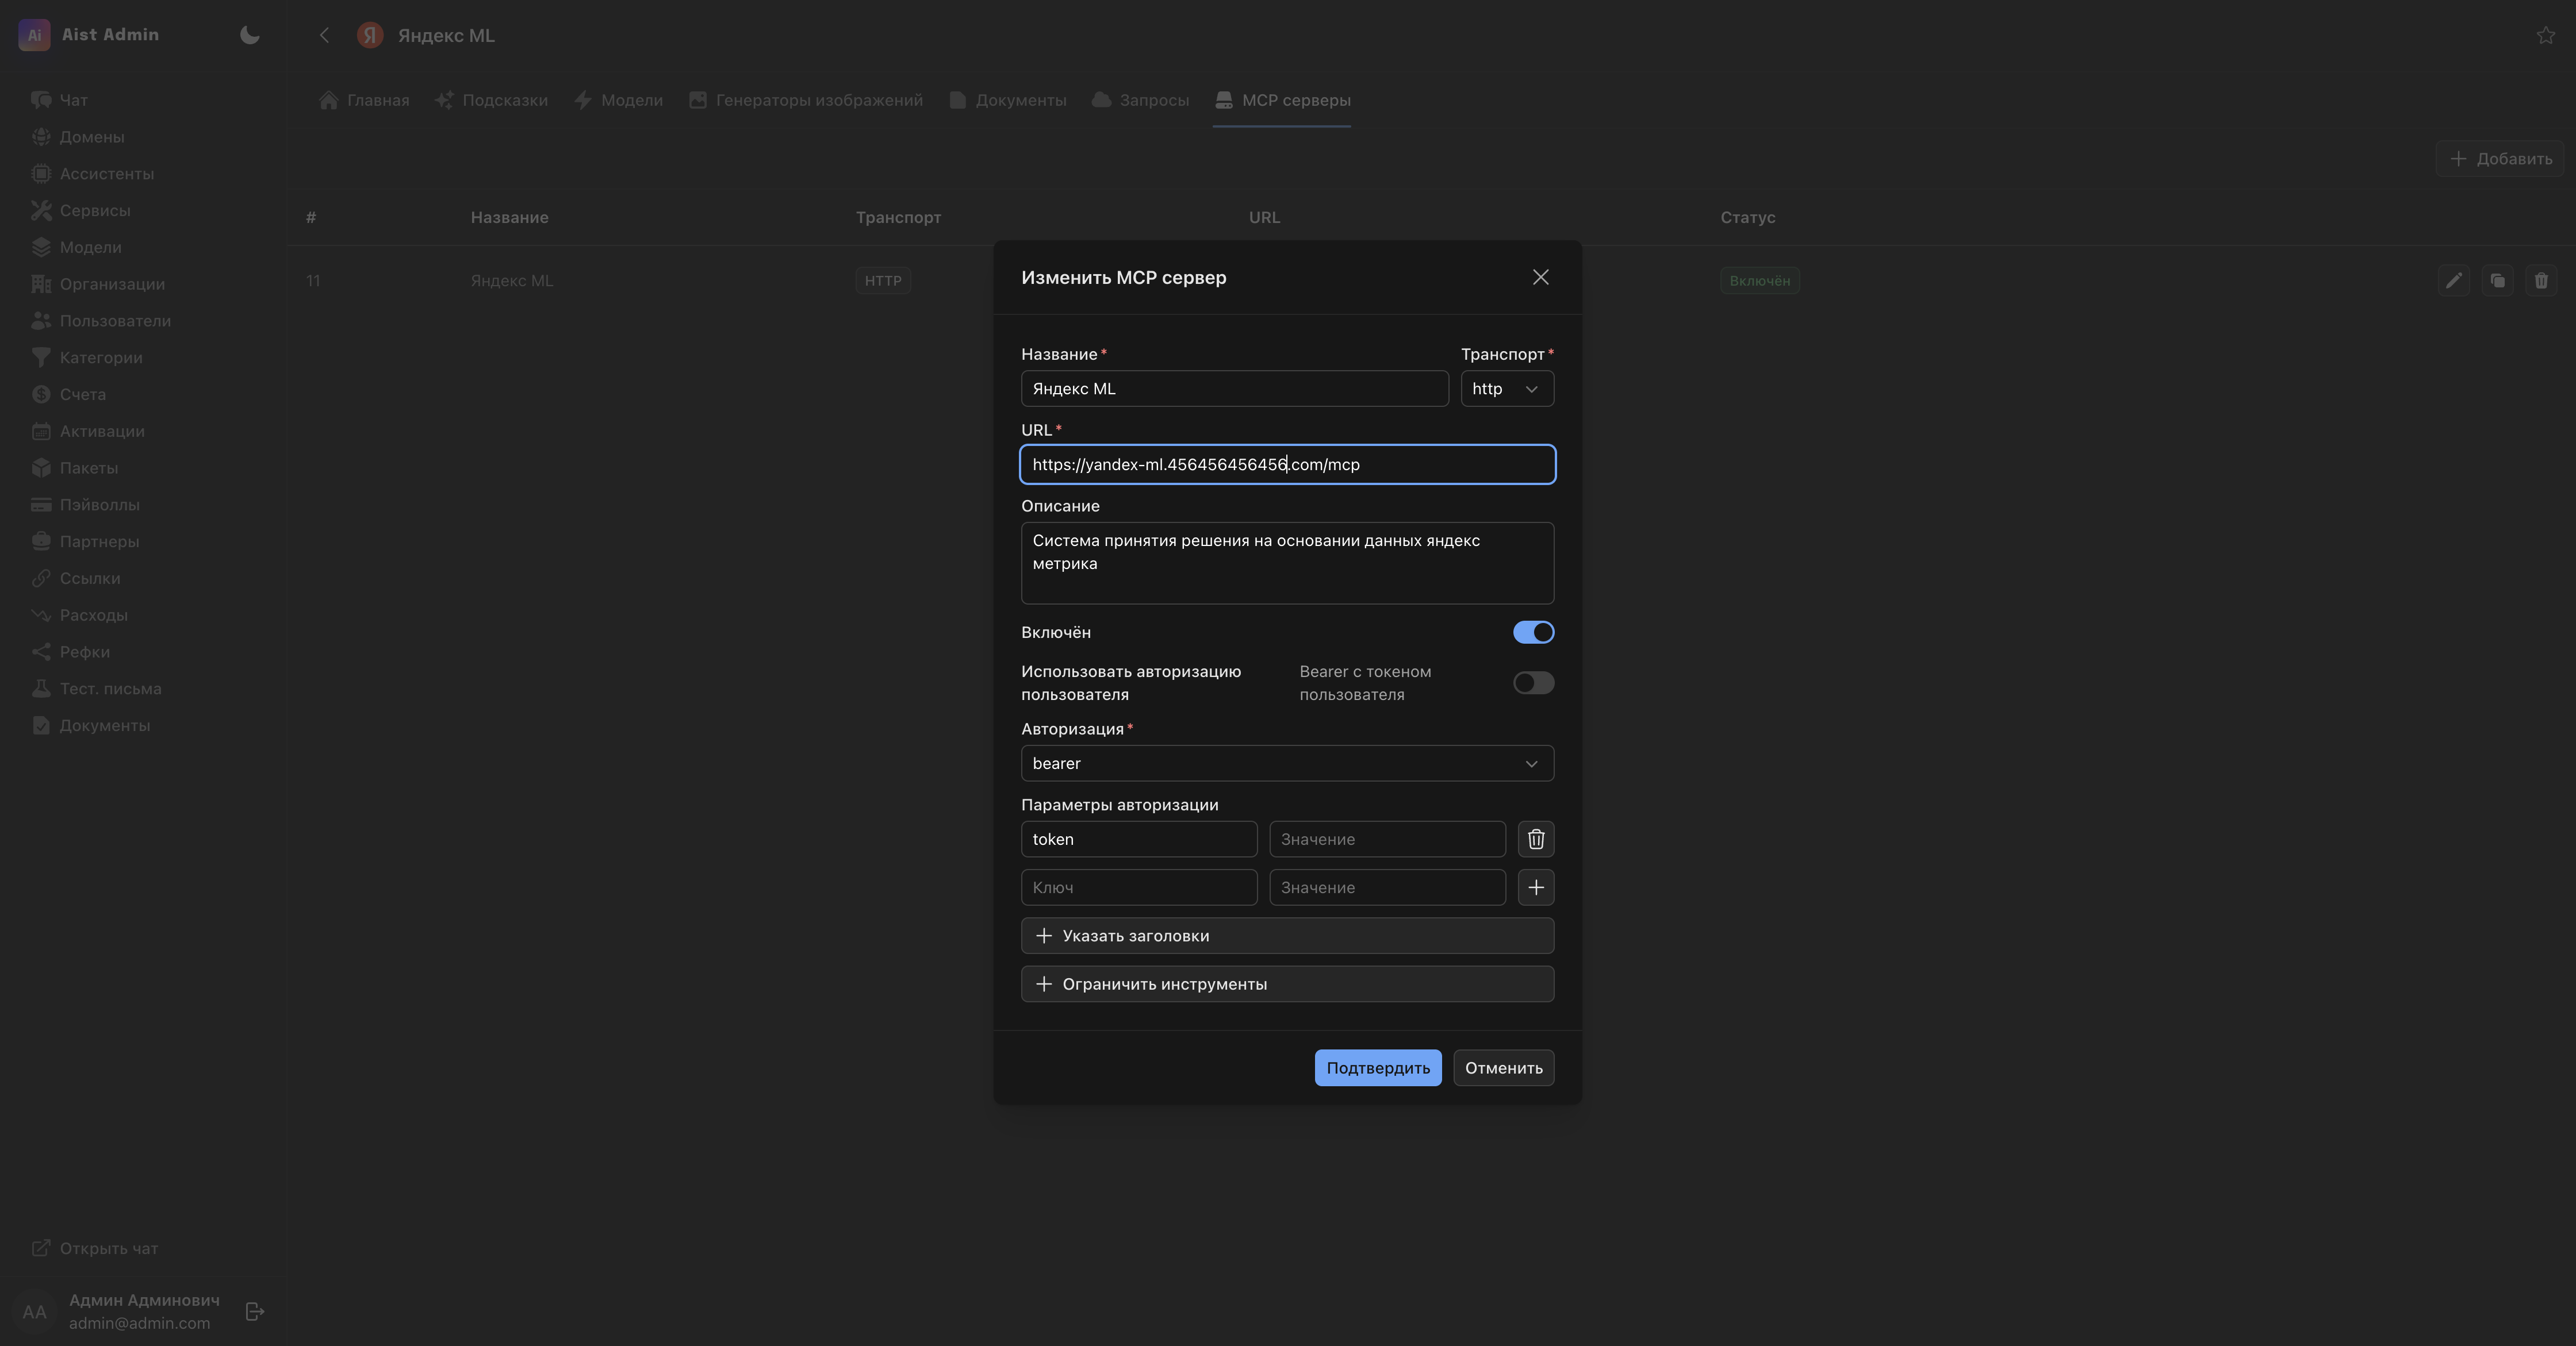Click the Добавить button
The image size is (2576, 1346).
point(2500,159)
